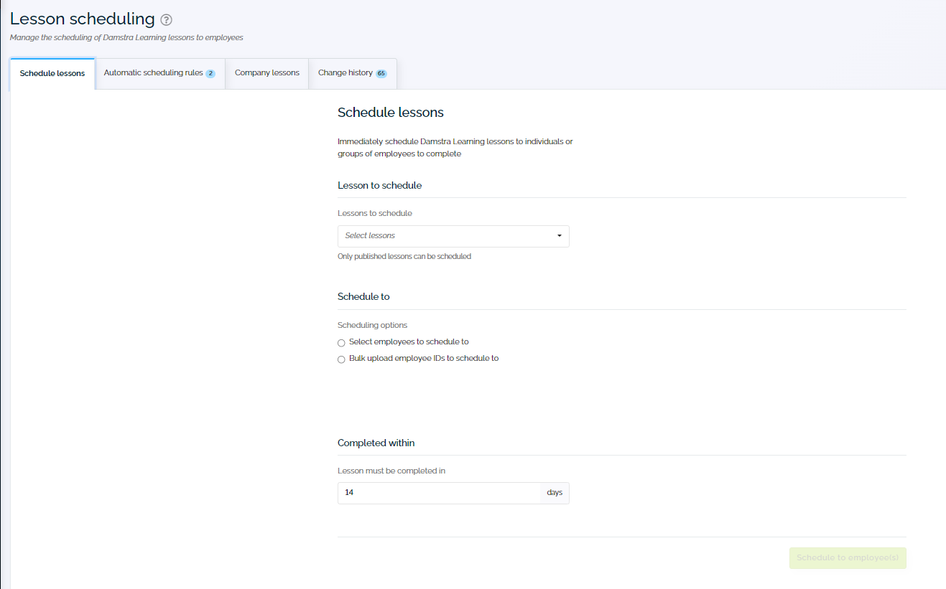Open the Company lessons tab

266,72
